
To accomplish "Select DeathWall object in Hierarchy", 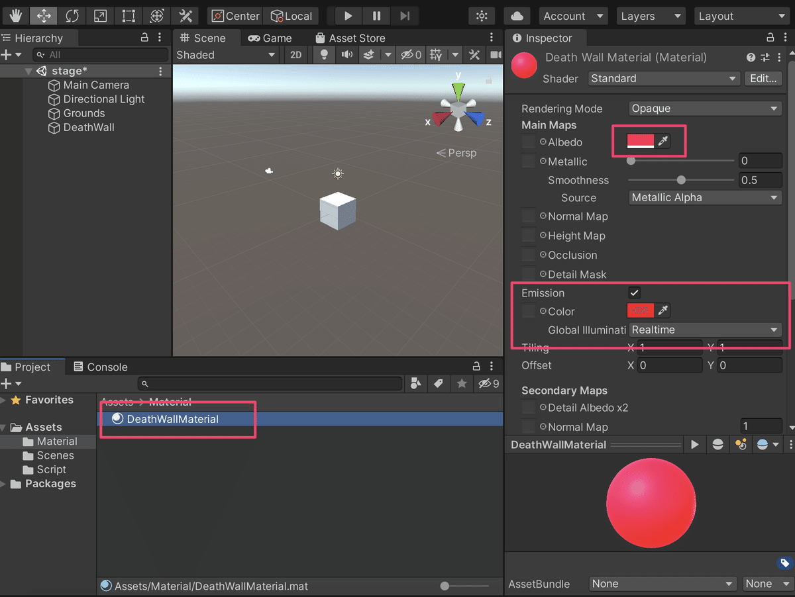I will [x=89, y=127].
